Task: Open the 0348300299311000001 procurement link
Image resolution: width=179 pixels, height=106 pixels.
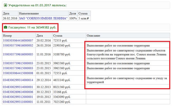Action: click(18, 102)
